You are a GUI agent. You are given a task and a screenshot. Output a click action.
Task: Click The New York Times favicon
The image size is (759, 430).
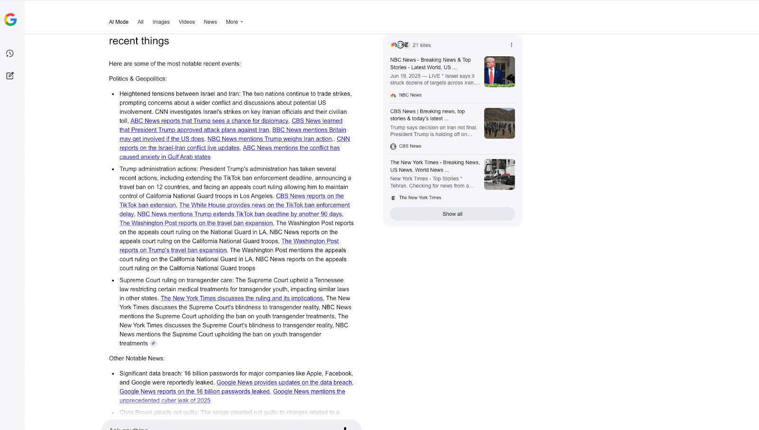click(x=393, y=198)
